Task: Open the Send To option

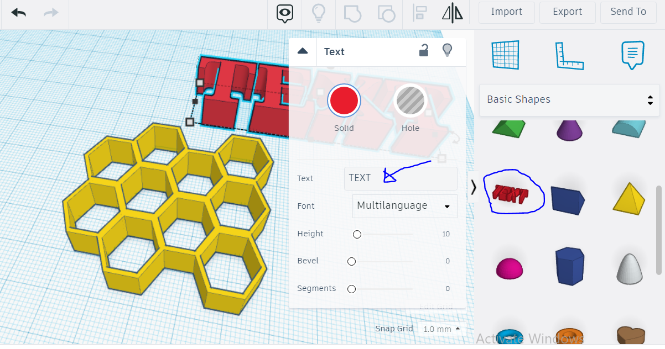Action: click(x=628, y=12)
